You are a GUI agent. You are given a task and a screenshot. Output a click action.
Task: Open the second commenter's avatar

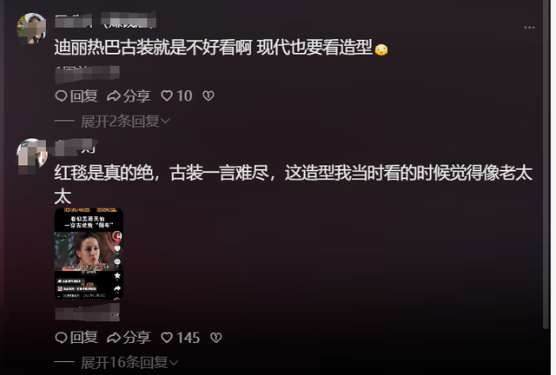pyautogui.click(x=31, y=154)
